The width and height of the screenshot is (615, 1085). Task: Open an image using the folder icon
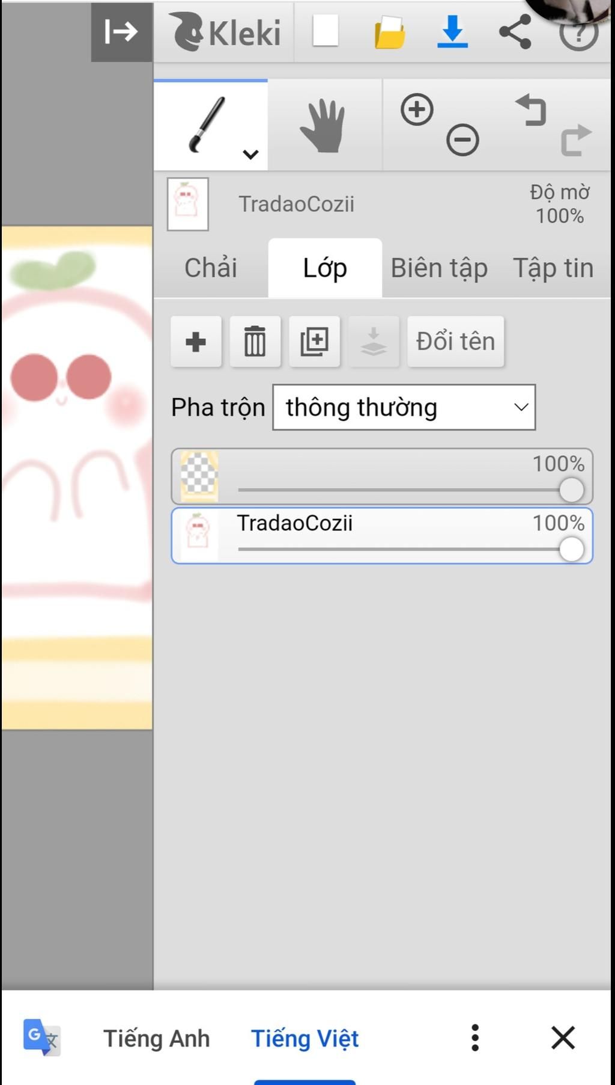point(390,32)
